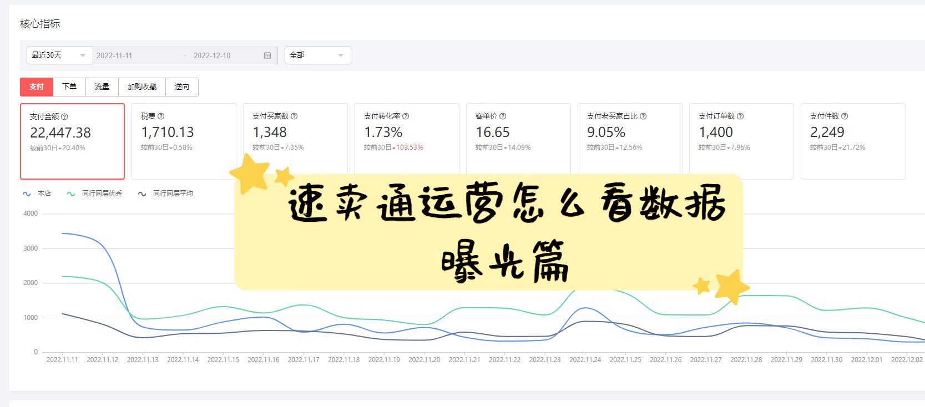Switch to the 逆向 tab
Image resolution: width=925 pixels, height=407 pixels.
(x=182, y=87)
